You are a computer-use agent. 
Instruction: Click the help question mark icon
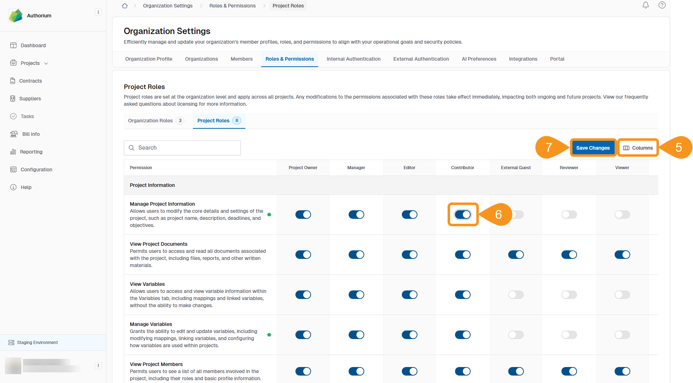(x=662, y=5)
